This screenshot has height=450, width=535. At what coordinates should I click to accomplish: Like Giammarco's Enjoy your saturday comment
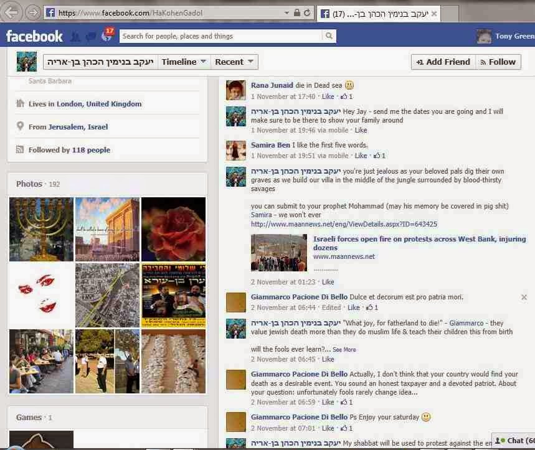pyautogui.click(x=328, y=428)
